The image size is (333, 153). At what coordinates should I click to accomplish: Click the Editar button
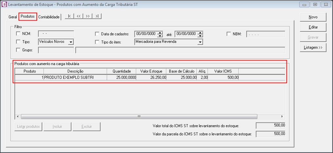point(313,27)
